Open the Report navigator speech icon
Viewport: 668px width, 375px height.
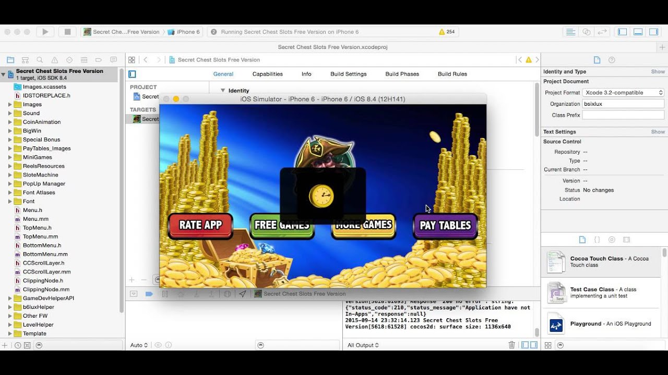click(113, 60)
